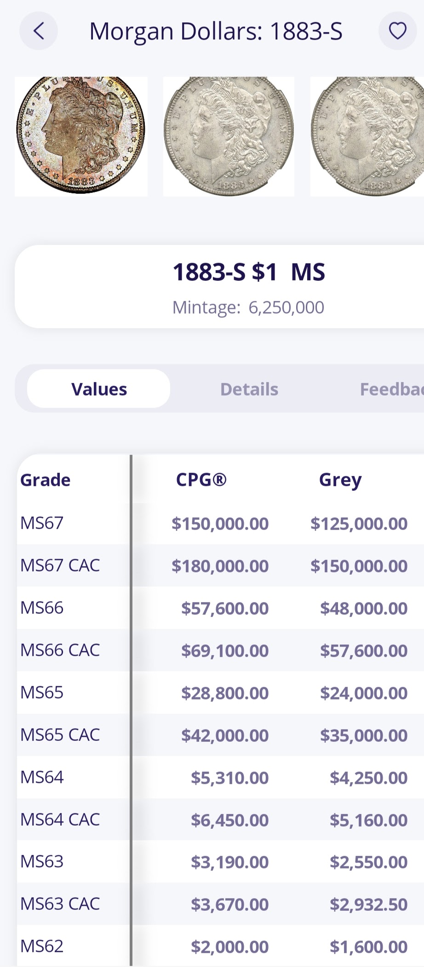Image resolution: width=424 pixels, height=967 pixels.
Task: Tap the back arrow icon
Action: point(39,31)
